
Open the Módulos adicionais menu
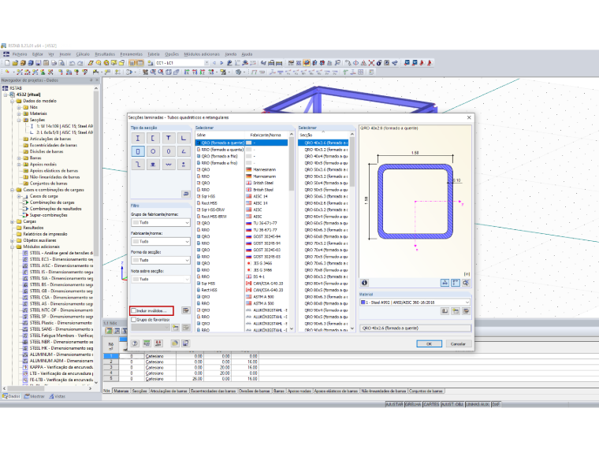pos(202,54)
